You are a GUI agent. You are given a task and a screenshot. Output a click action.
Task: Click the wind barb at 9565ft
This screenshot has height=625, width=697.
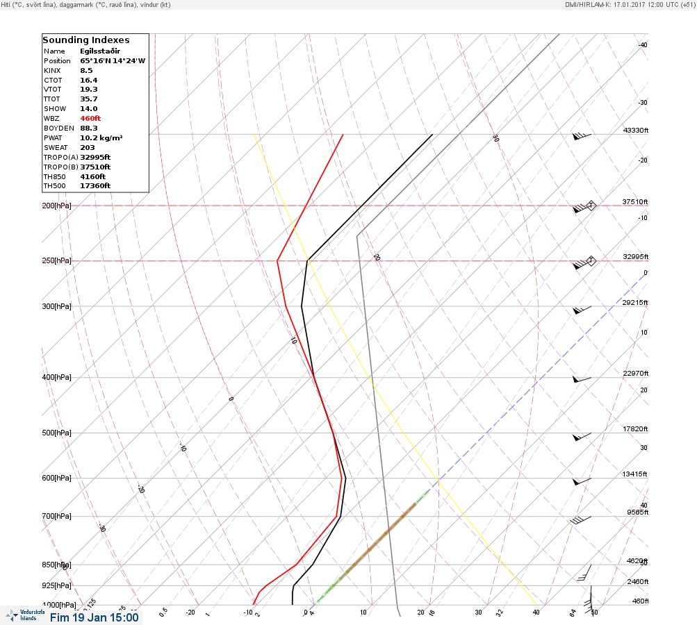tap(581, 519)
